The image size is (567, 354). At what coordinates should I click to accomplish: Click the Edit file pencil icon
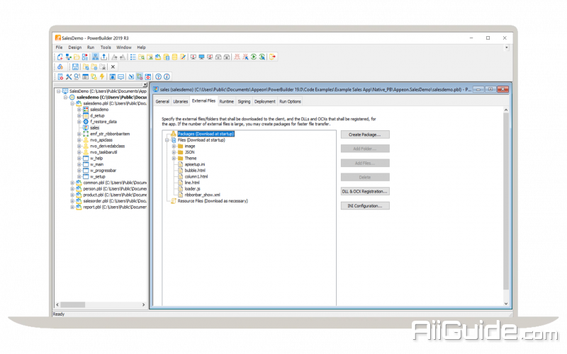point(183,57)
